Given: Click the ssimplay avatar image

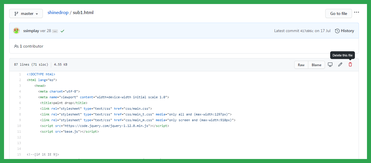Looking at the screenshot, I should (17, 31).
